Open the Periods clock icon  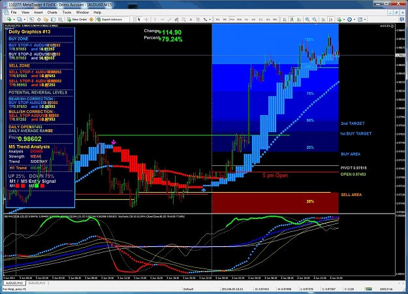tap(349, 19)
